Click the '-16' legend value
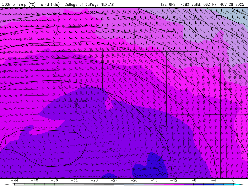Screen dimensions: 248x186 [x=154, y=180]
